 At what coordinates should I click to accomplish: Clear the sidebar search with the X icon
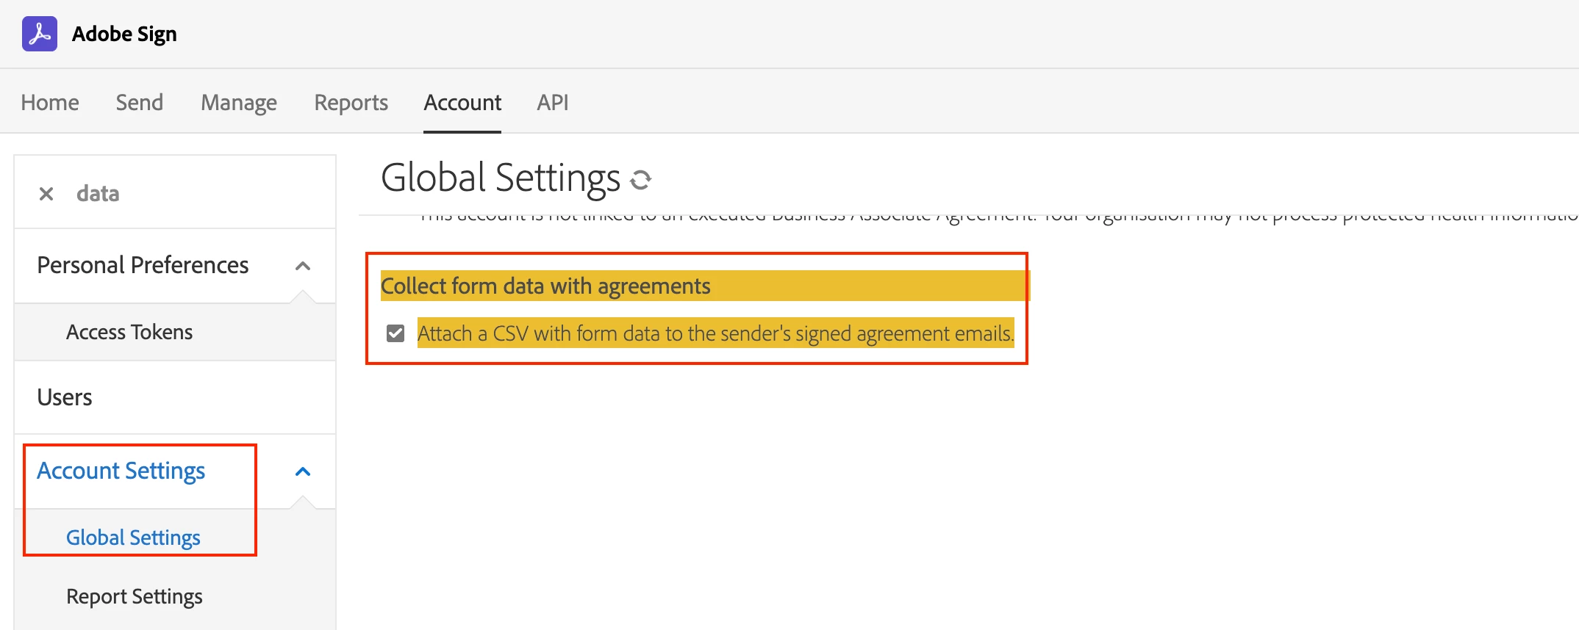click(x=46, y=194)
